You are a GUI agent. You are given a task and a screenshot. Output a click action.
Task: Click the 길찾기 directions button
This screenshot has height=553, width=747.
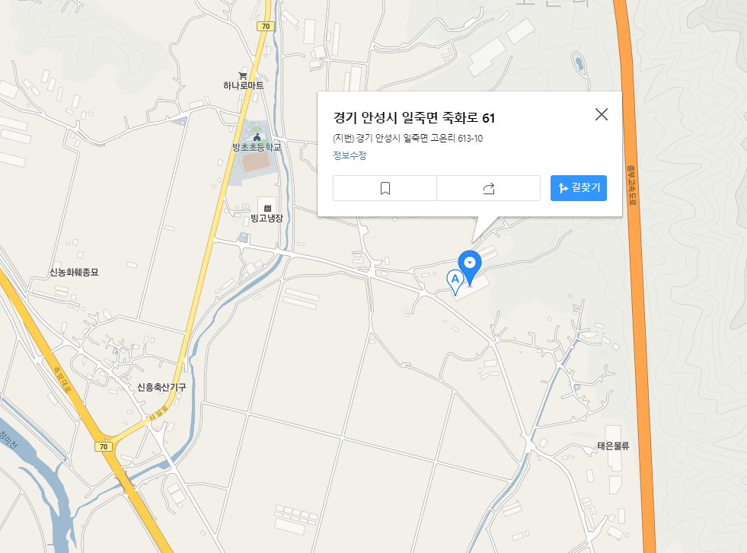(579, 188)
